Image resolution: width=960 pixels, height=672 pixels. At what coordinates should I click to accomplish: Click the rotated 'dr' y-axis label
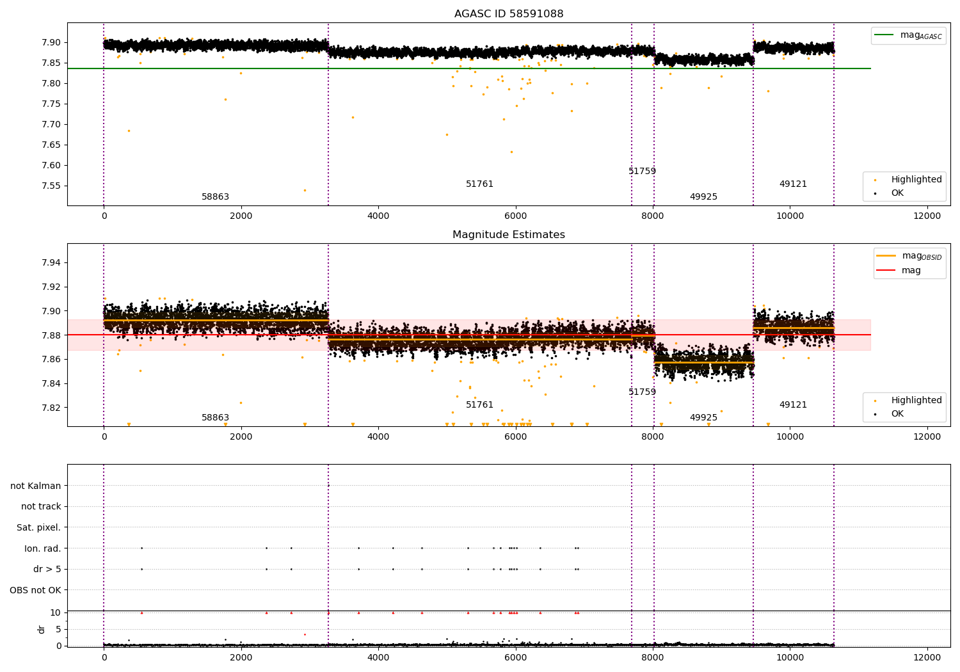(x=42, y=629)
